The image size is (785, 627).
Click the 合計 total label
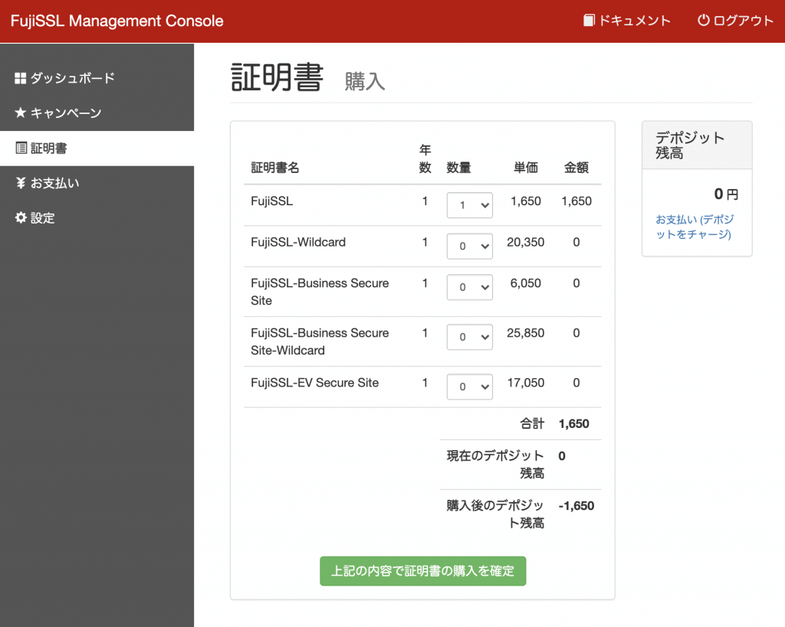tap(532, 423)
